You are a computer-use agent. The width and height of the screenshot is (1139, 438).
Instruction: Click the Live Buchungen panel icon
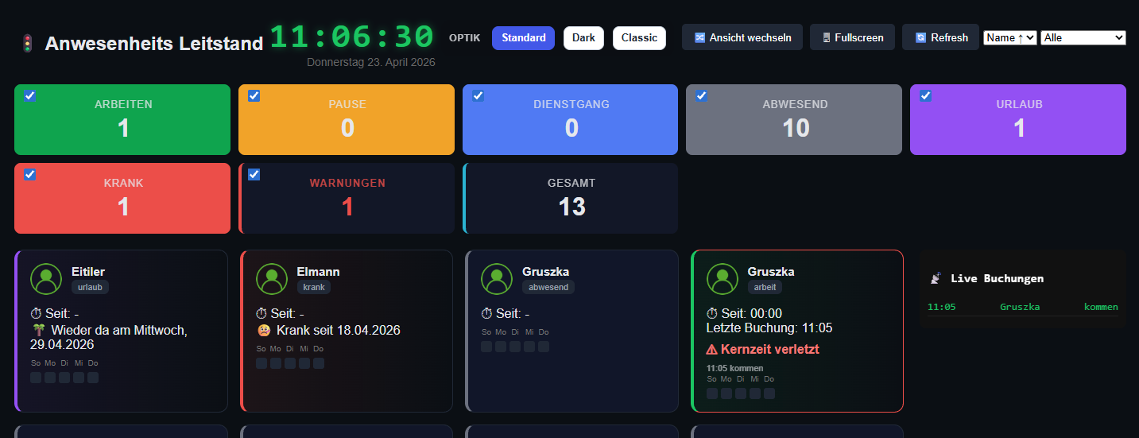coord(936,278)
